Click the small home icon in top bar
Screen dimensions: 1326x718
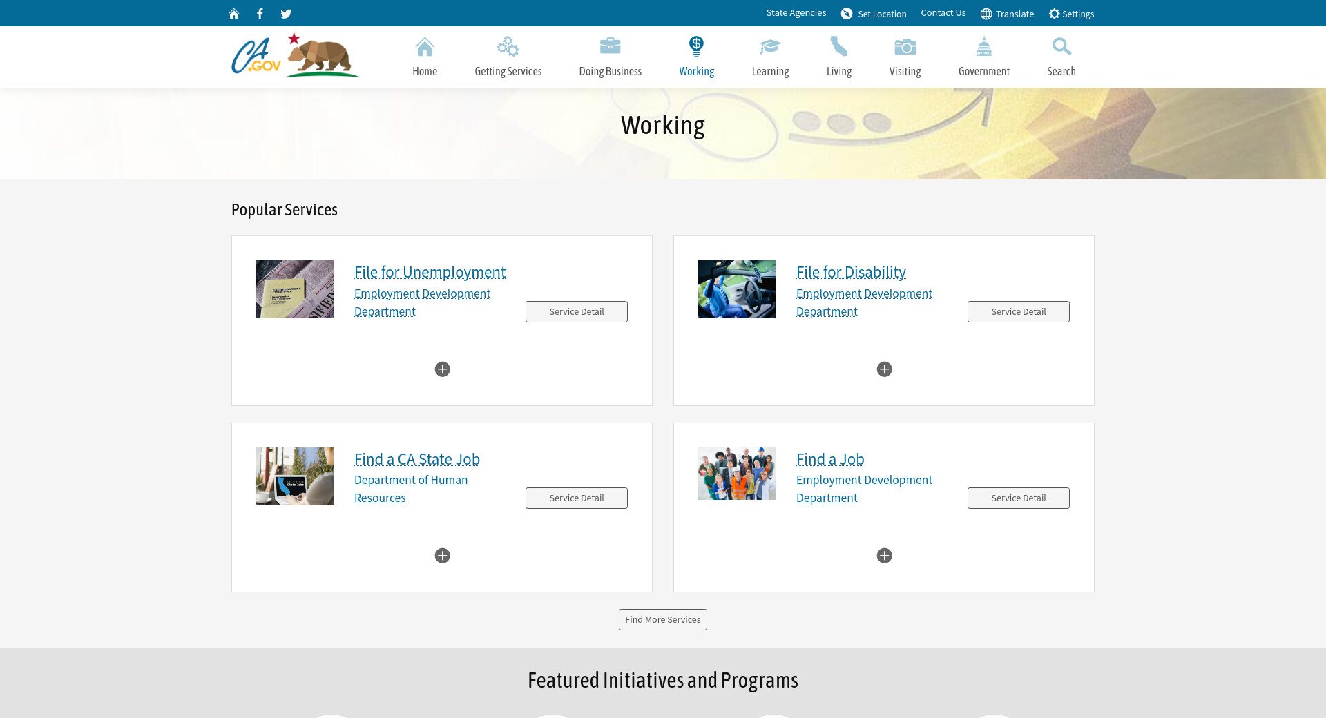234,14
